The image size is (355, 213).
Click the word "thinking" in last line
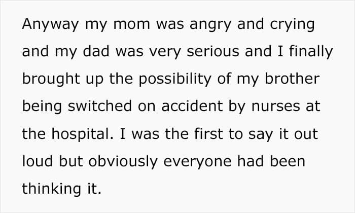point(51,189)
